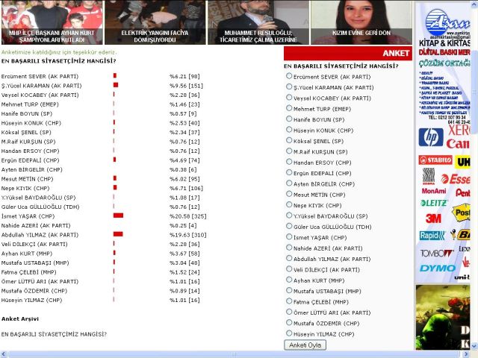The image size is (478, 358).
Task: Click the LEITZ brand logo
Action: (x=433, y=202)
